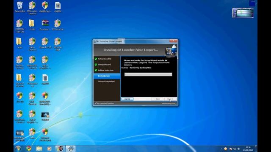Select the Setup Loaded step

(105, 59)
